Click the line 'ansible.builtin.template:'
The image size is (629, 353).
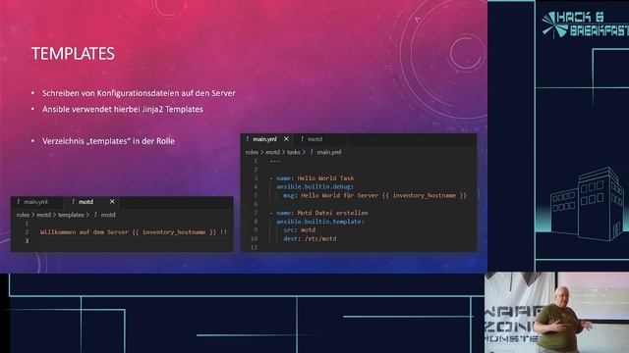[320, 222]
